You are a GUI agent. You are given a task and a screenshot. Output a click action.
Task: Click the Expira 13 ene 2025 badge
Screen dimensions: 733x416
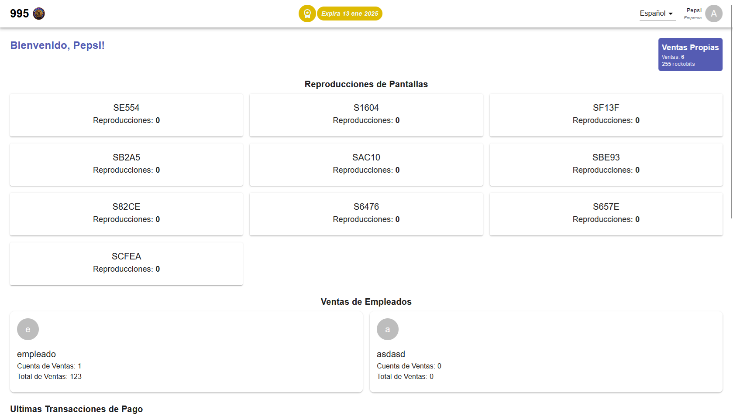click(x=350, y=14)
